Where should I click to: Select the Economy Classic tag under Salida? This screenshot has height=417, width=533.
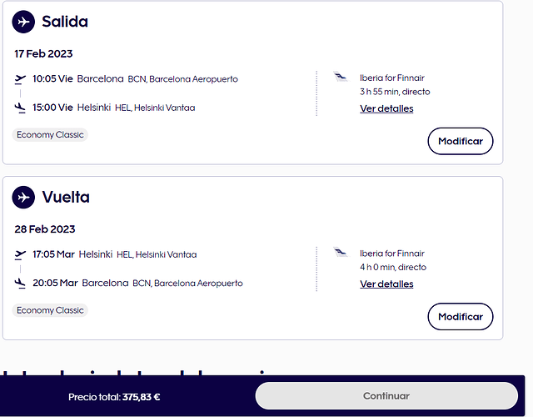pos(50,135)
